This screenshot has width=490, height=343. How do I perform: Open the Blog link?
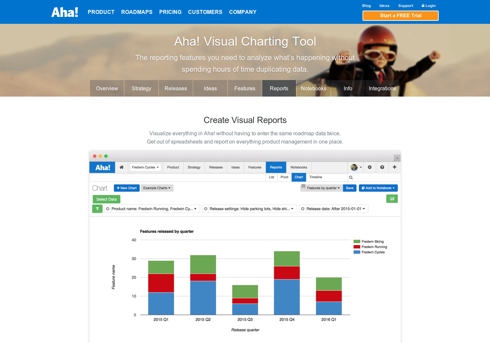pyautogui.click(x=367, y=6)
